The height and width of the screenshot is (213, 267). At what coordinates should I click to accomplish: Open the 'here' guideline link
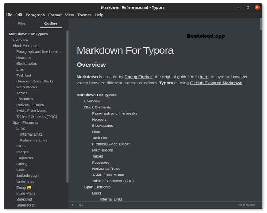coord(204,77)
